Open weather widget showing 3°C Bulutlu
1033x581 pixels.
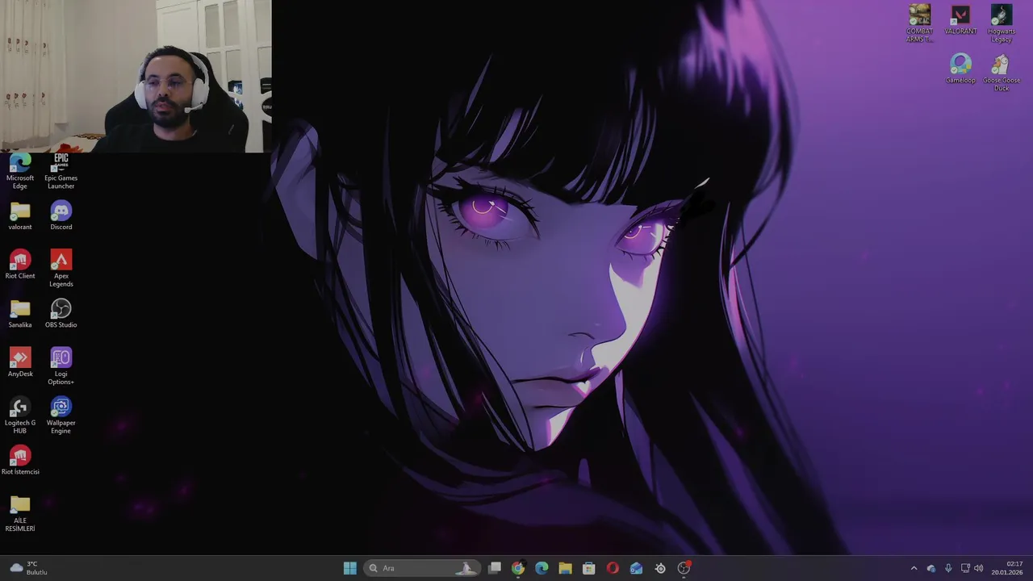(29, 568)
